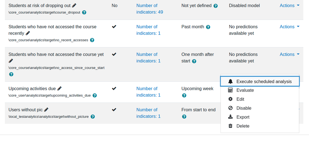
Task: Collapse Actions dropdown for not accessed yet model
Action: pos(290,54)
